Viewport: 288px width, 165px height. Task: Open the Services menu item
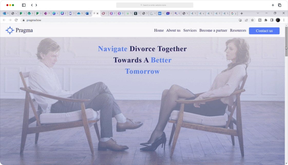tap(190, 30)
